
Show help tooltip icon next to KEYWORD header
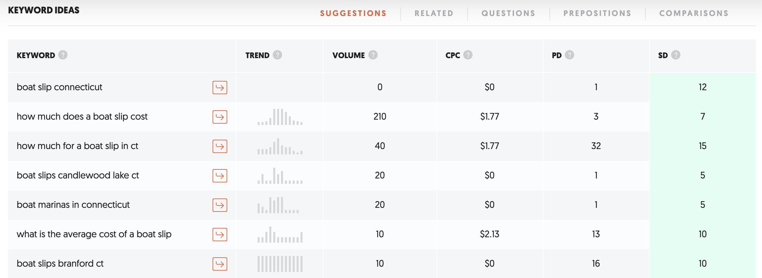pos(63,55)
